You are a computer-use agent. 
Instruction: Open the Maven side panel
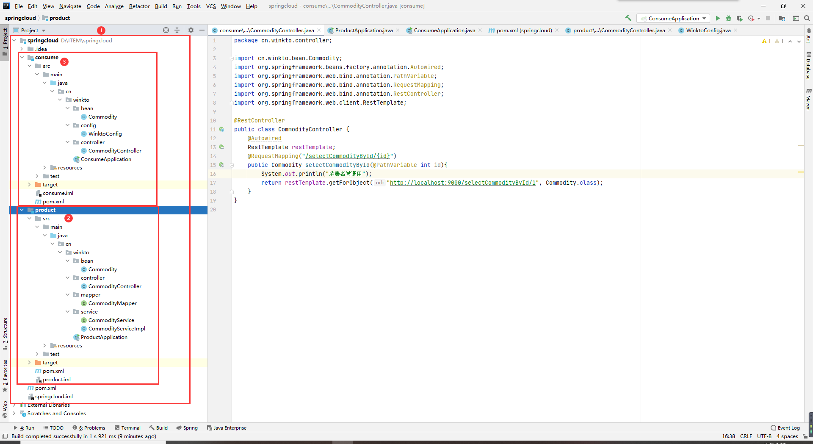pyautogui.click(x=808, y=99)
